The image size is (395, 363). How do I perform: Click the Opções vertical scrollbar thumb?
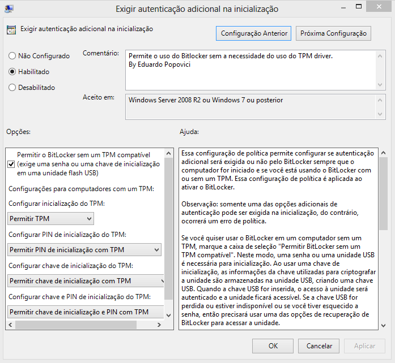coord(169,229)
